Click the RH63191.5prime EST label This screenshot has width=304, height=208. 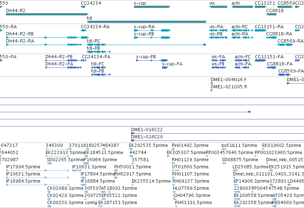tap(193, 203)
